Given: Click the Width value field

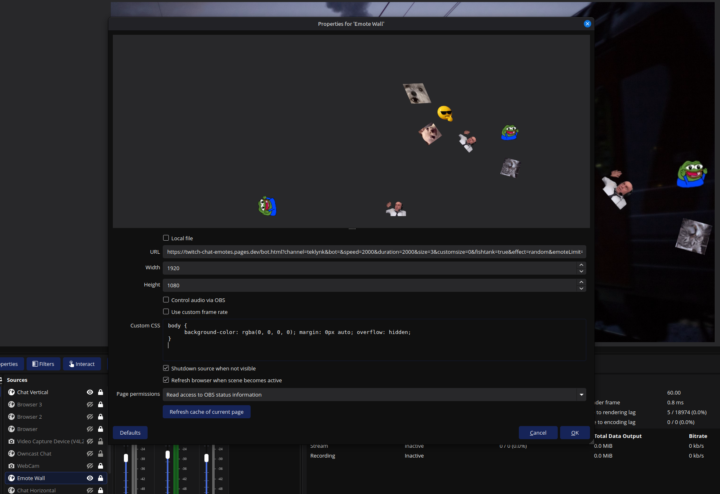Looking at the screenshot, I should (x=370, y=268).
